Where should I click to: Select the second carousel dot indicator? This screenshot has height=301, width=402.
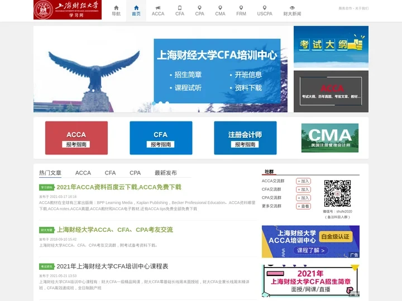pyautogui.click(x=160, y=103)
